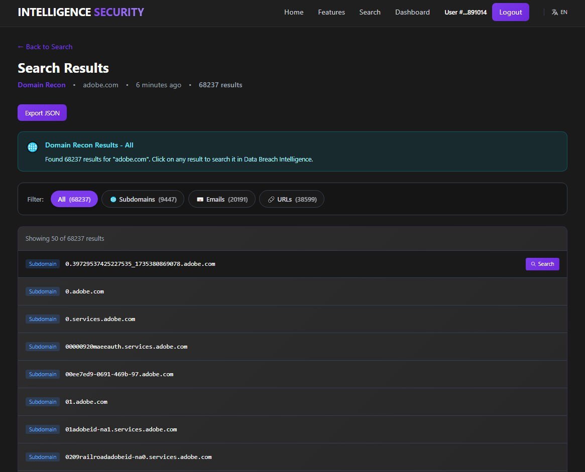Click the 'Found 68237 results' banner message
The width and height of the screenshot is (585, 472).
179,160
